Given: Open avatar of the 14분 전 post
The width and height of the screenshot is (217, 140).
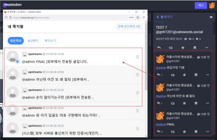Looking at the screenshot, I should coord(160,116).
